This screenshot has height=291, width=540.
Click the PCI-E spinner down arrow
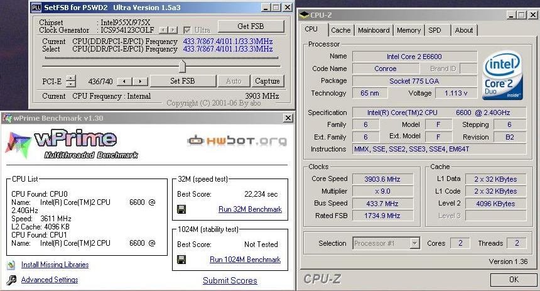tap(70, 84)
